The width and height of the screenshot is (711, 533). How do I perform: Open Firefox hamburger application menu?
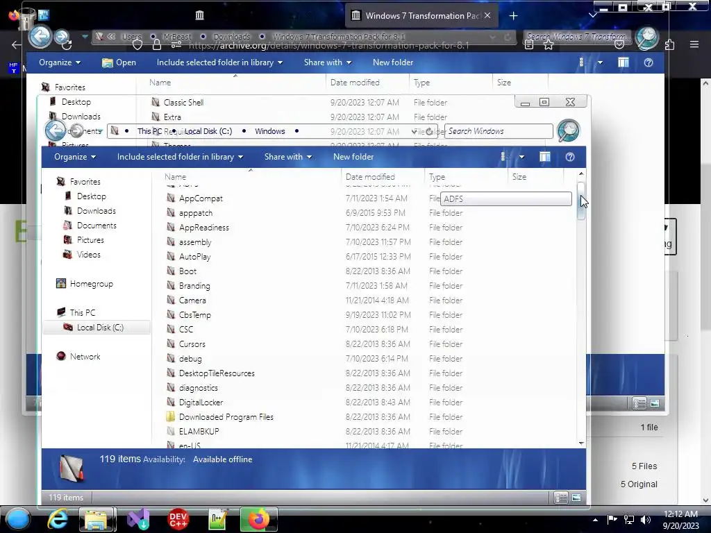pyautogui.click(x=694, y=44)
